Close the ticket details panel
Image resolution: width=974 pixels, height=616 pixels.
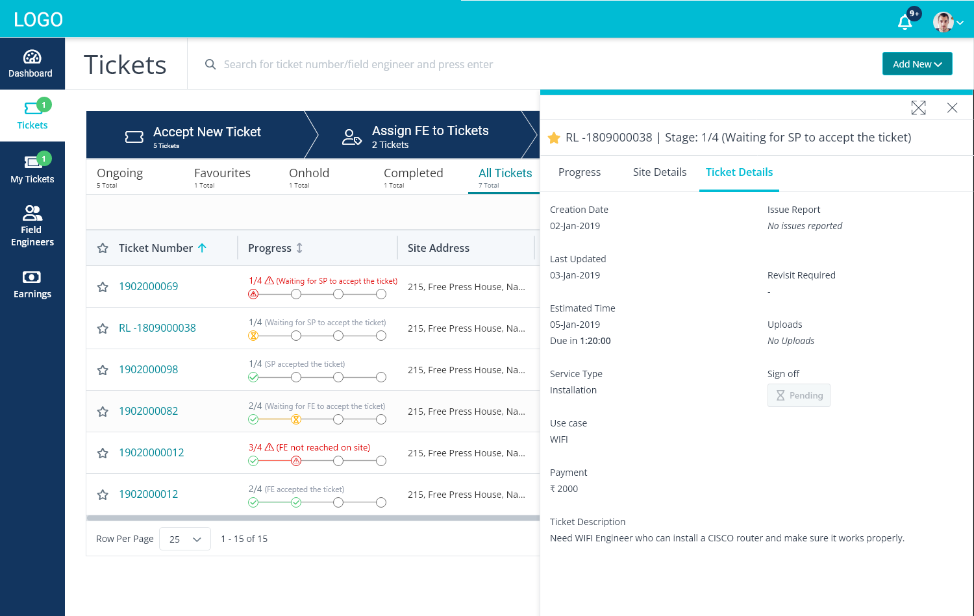pyautogui.click(x=952, y=108)
